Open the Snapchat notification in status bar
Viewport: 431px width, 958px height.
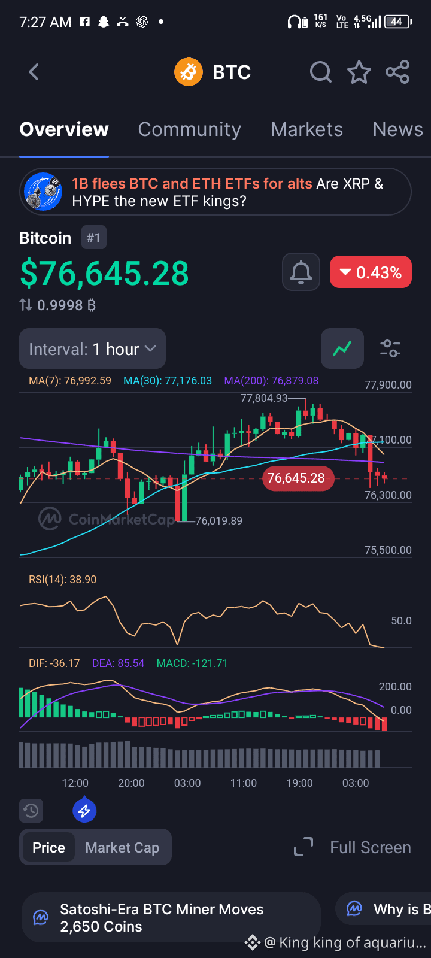tap(104, 22)
